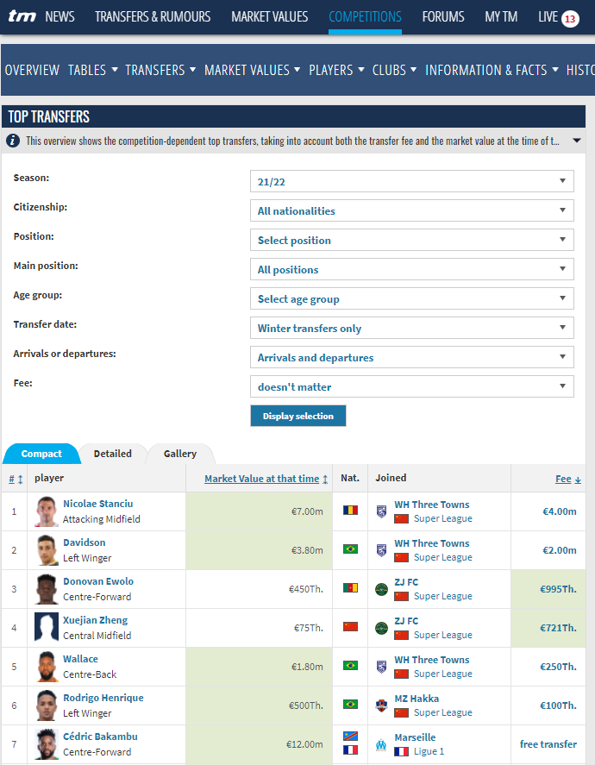This screenshot has width=595, height=765.
Task: Click the info icon beside the overview description
Action: [x=13, y=141]
